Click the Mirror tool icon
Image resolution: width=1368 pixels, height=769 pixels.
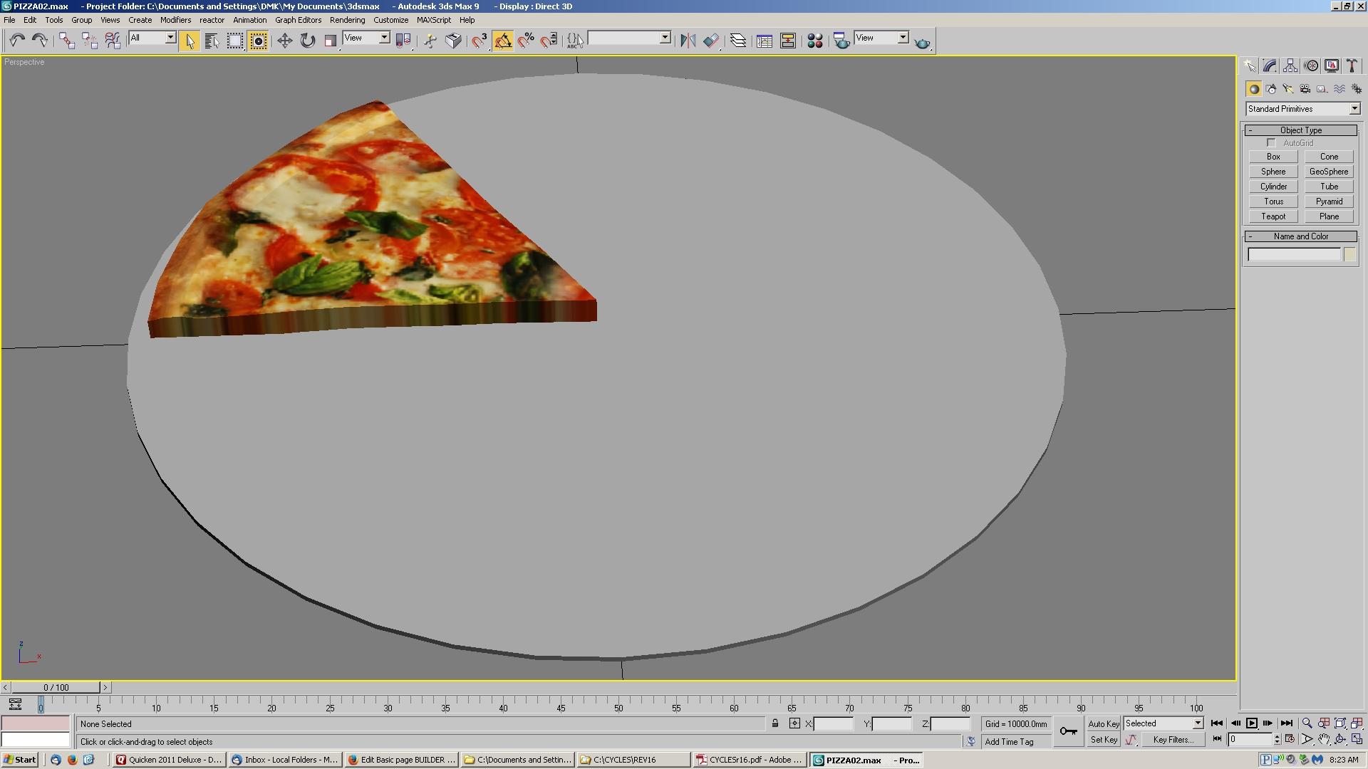tap(688, 41)
